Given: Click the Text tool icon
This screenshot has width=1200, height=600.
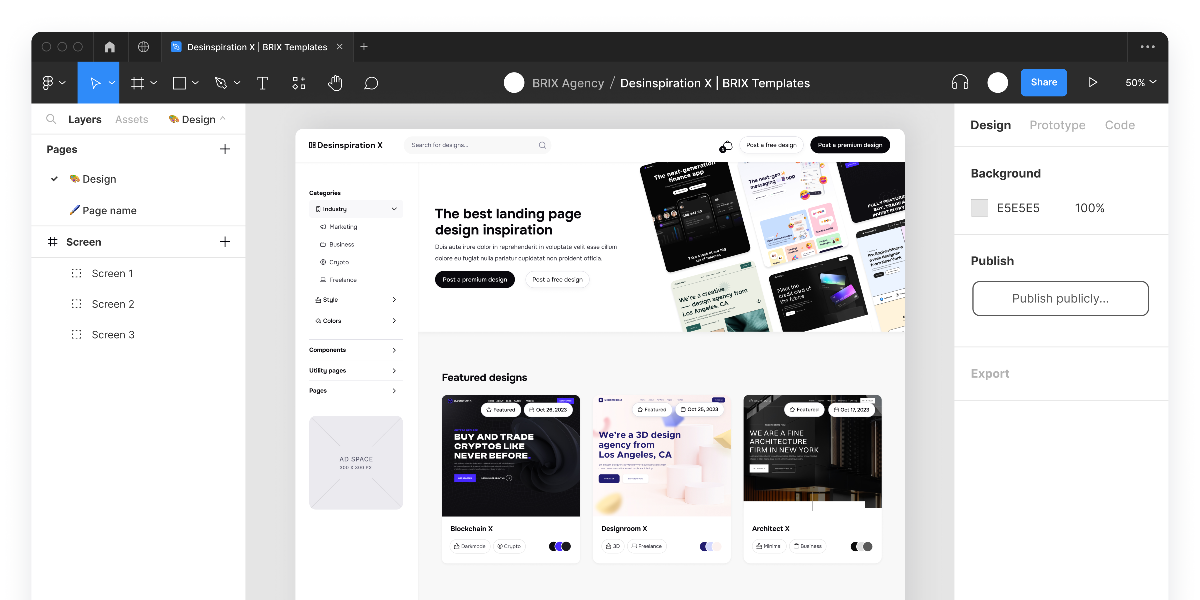Looking at the screenshot, I should (x=263, y=82).
